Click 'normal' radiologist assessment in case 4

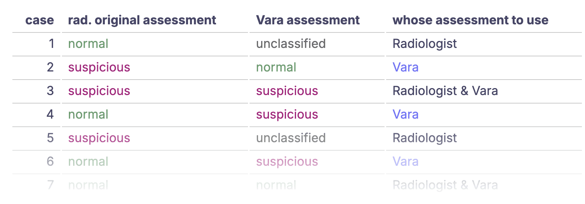point(88,114)
